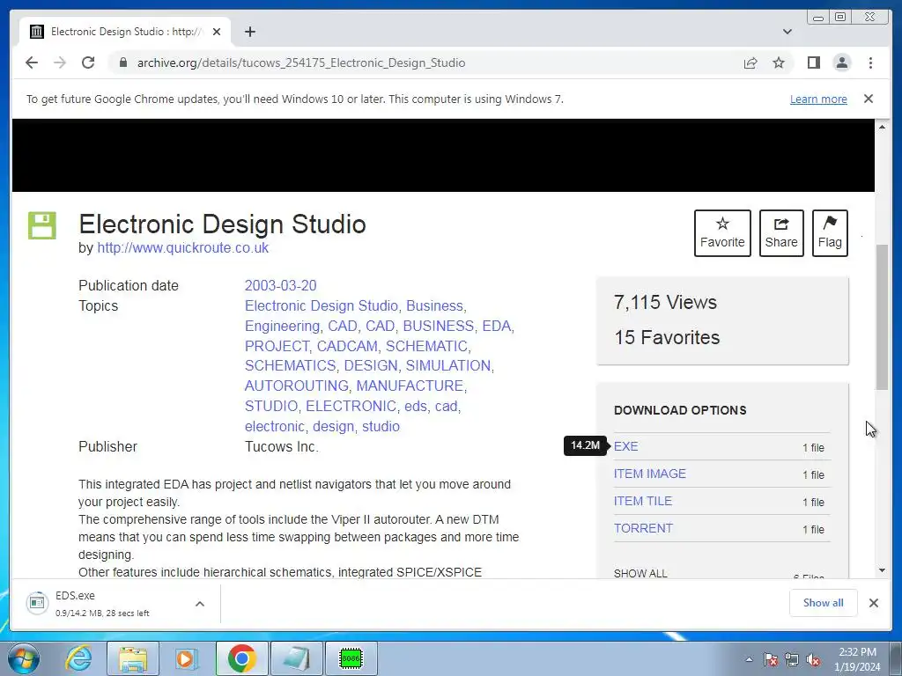Select the Electronic Design Studio tab
The width and height of the screenshot is (902, 676).
125,32
